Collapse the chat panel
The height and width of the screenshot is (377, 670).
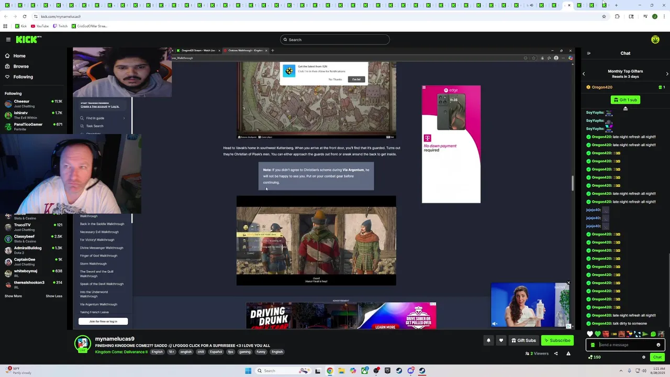589,53
